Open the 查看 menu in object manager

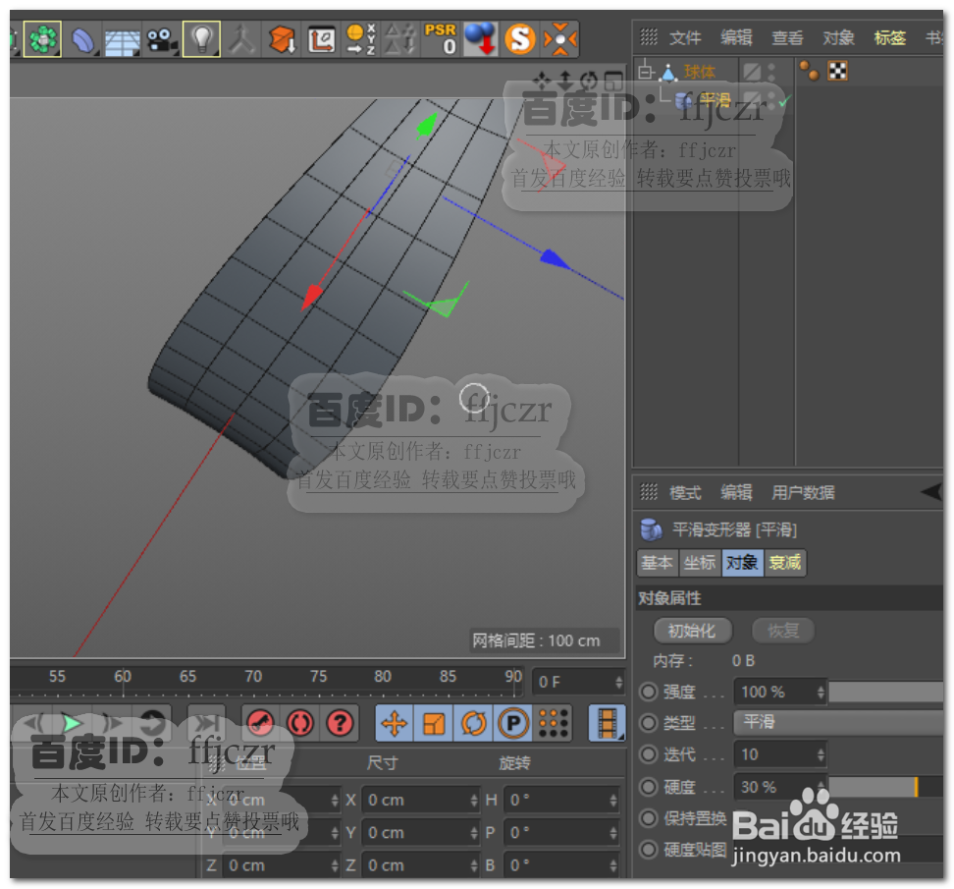(x=787, y=38)
